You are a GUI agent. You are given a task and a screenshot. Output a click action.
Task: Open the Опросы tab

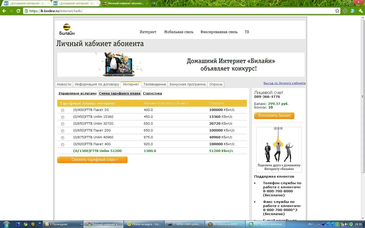(216, 84)
